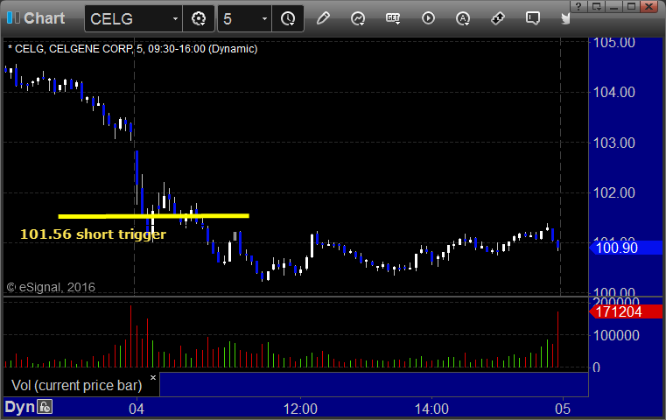Screen dimensions: 666x420
Task: Toggle the lock icon next to Dyn
Action: pos(45,407)
